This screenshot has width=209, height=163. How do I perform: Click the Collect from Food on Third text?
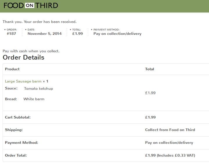[170, 130]
